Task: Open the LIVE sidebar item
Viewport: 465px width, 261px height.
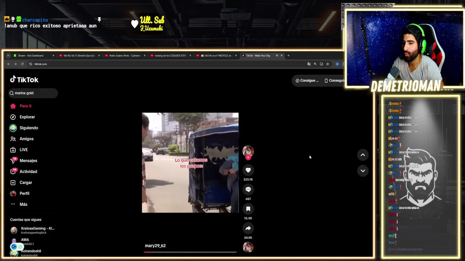Action: [19, 150]
